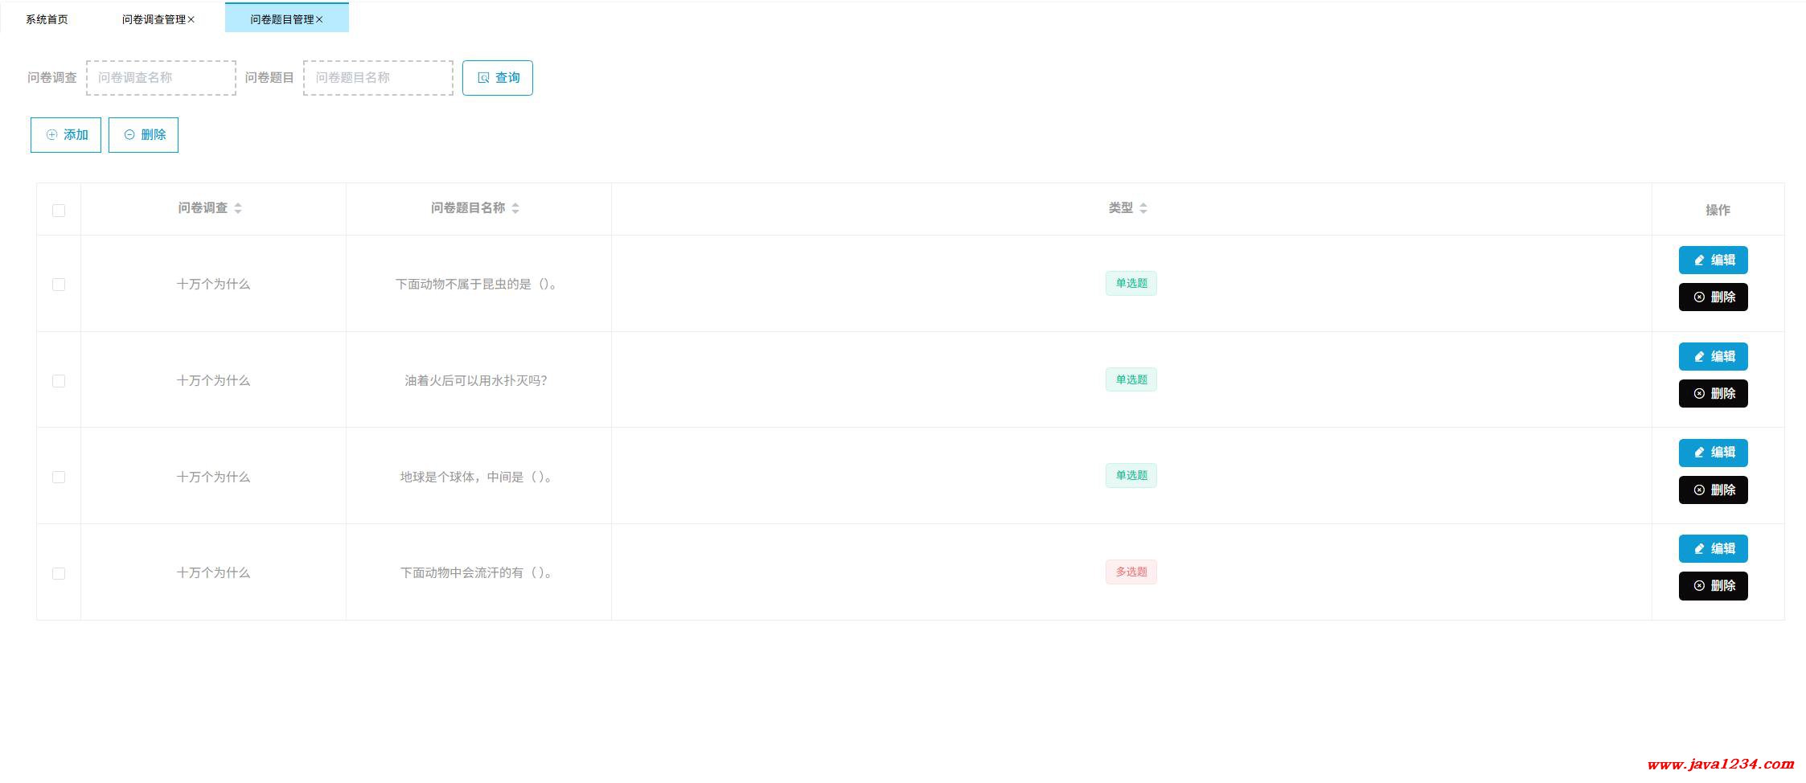Switch to 系统首页 tab
Screen dimensions: 1806x783
click(47, 19)
